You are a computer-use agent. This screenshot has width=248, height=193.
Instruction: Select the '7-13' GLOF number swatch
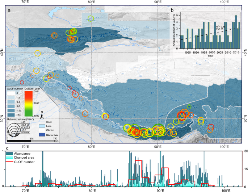11,111
